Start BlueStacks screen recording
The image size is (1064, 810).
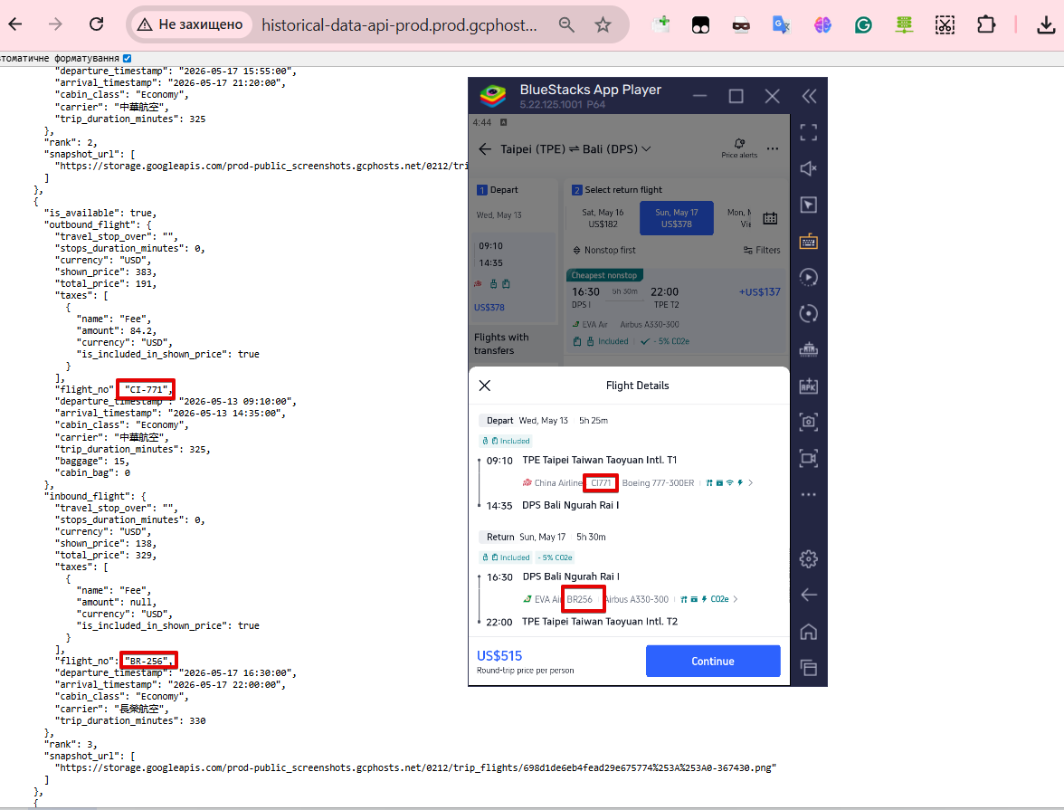pos(808,458)
